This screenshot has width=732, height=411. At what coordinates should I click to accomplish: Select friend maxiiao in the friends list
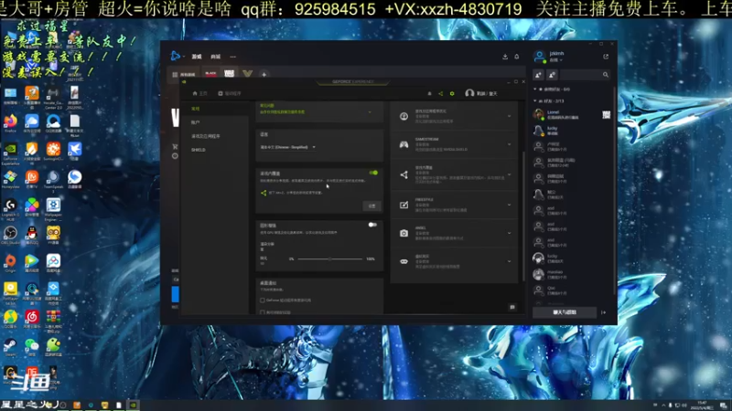(572, 275)
